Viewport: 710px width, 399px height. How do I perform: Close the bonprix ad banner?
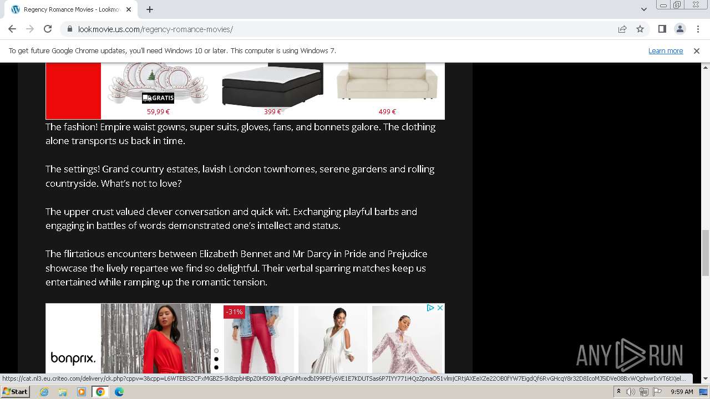[440, 308]
